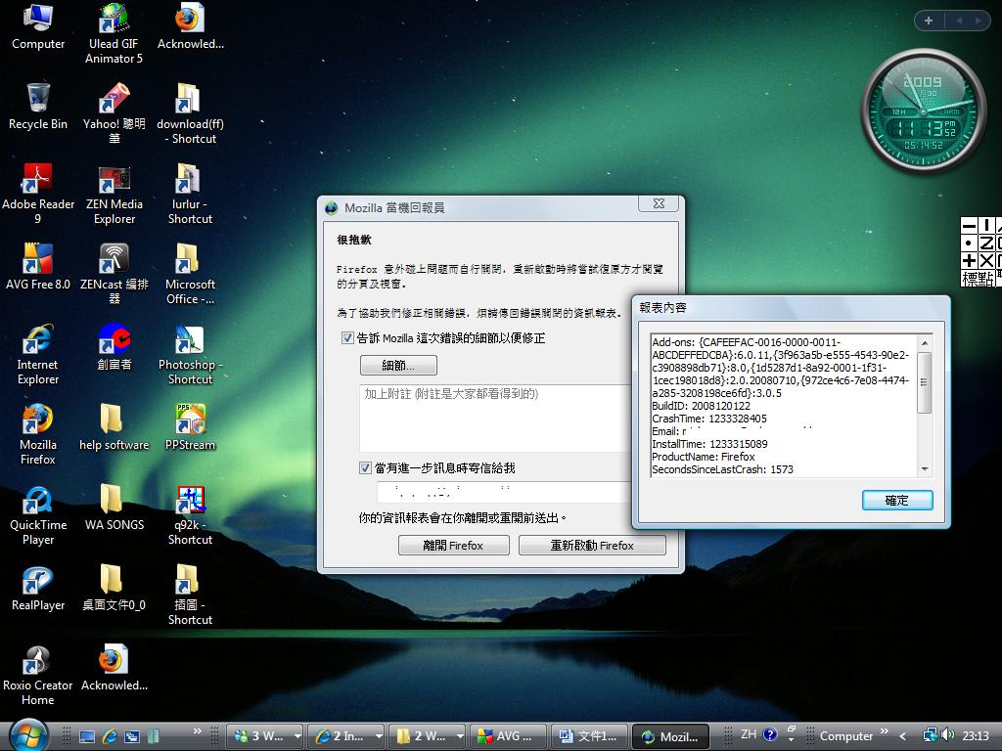Expand quick launch overflow chevron
This screenshot has height=751, width=1002.
pyautogui.click(x=197, y=731)
